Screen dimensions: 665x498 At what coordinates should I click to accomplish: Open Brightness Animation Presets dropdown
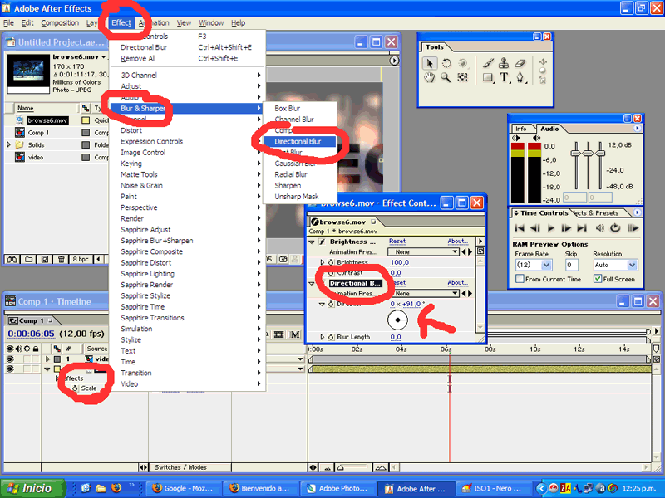(x=423, y=252)
